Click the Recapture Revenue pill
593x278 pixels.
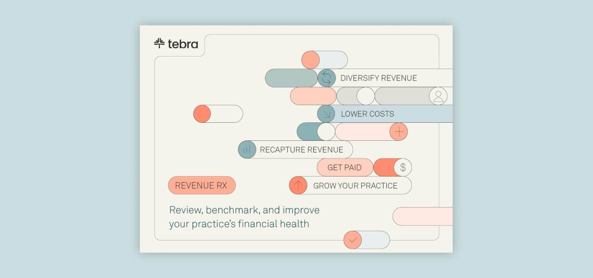point(301,150)
